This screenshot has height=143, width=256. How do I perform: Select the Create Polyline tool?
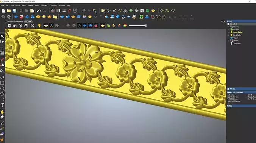[2, 77]
